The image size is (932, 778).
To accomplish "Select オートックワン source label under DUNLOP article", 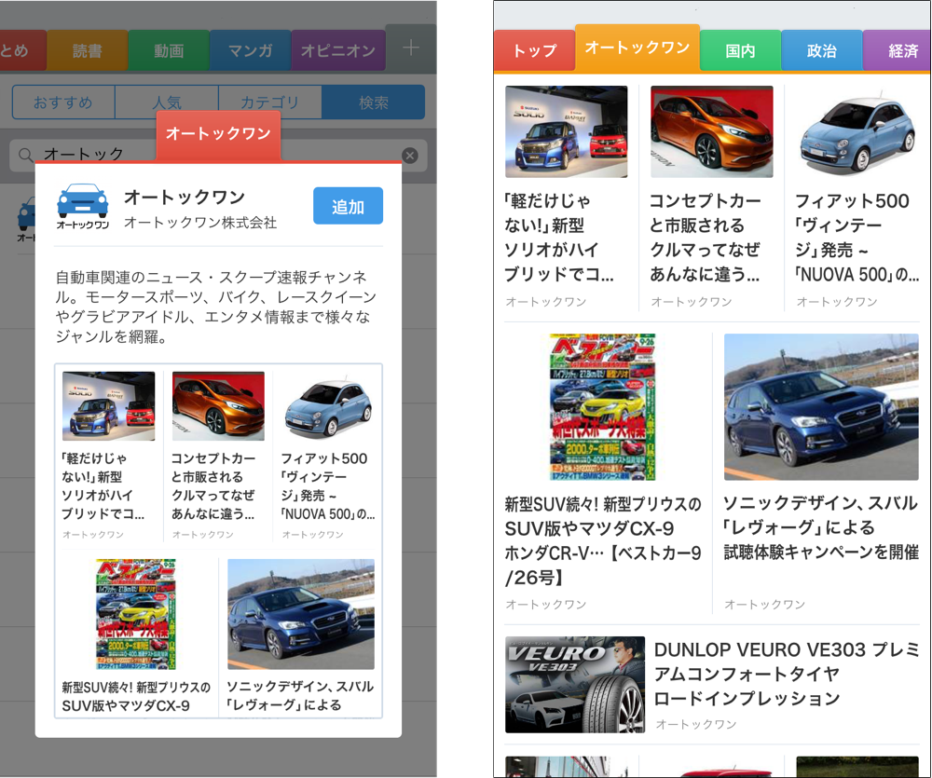I will pos(696,724).
